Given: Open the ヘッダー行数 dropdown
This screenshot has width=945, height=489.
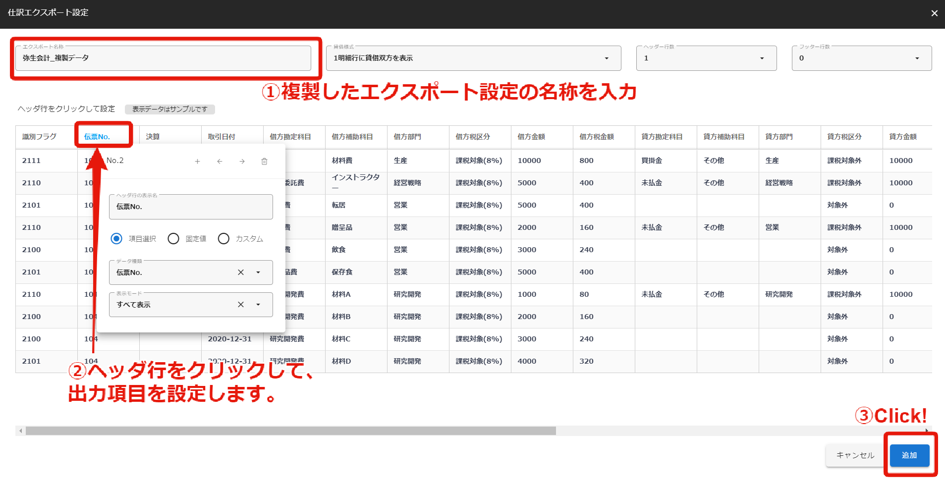Looking at the screenshot, I should 706,58.
